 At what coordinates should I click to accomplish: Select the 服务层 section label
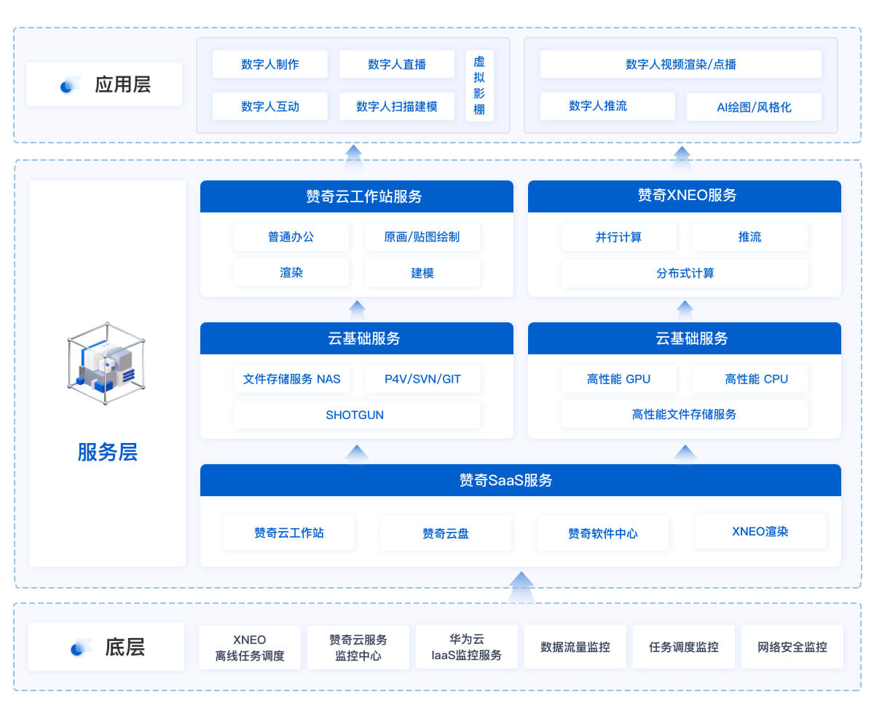106,453
